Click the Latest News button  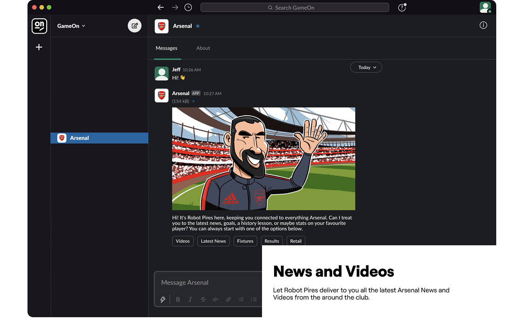click(213, 241)
